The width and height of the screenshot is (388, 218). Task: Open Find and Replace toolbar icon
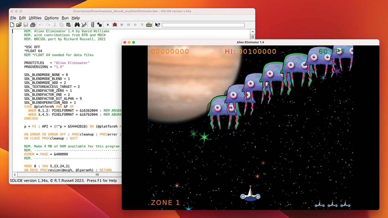pyautogui.click(x=84, y=25)
